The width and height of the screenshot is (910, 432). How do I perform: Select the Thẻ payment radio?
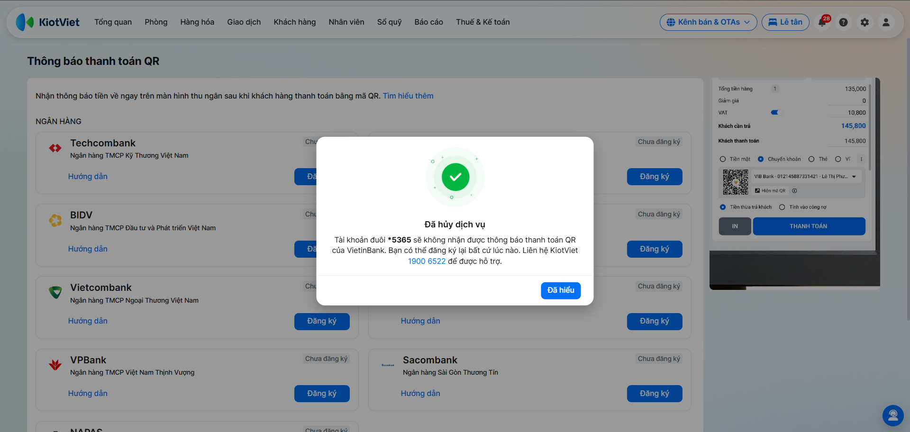tap(811, 159)
